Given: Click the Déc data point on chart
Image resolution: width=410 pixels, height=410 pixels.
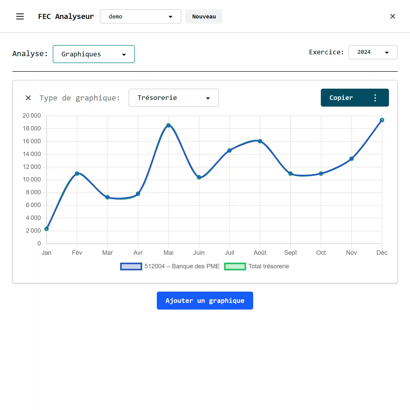Looking at the screenshot, I should [x=382, y=120].
